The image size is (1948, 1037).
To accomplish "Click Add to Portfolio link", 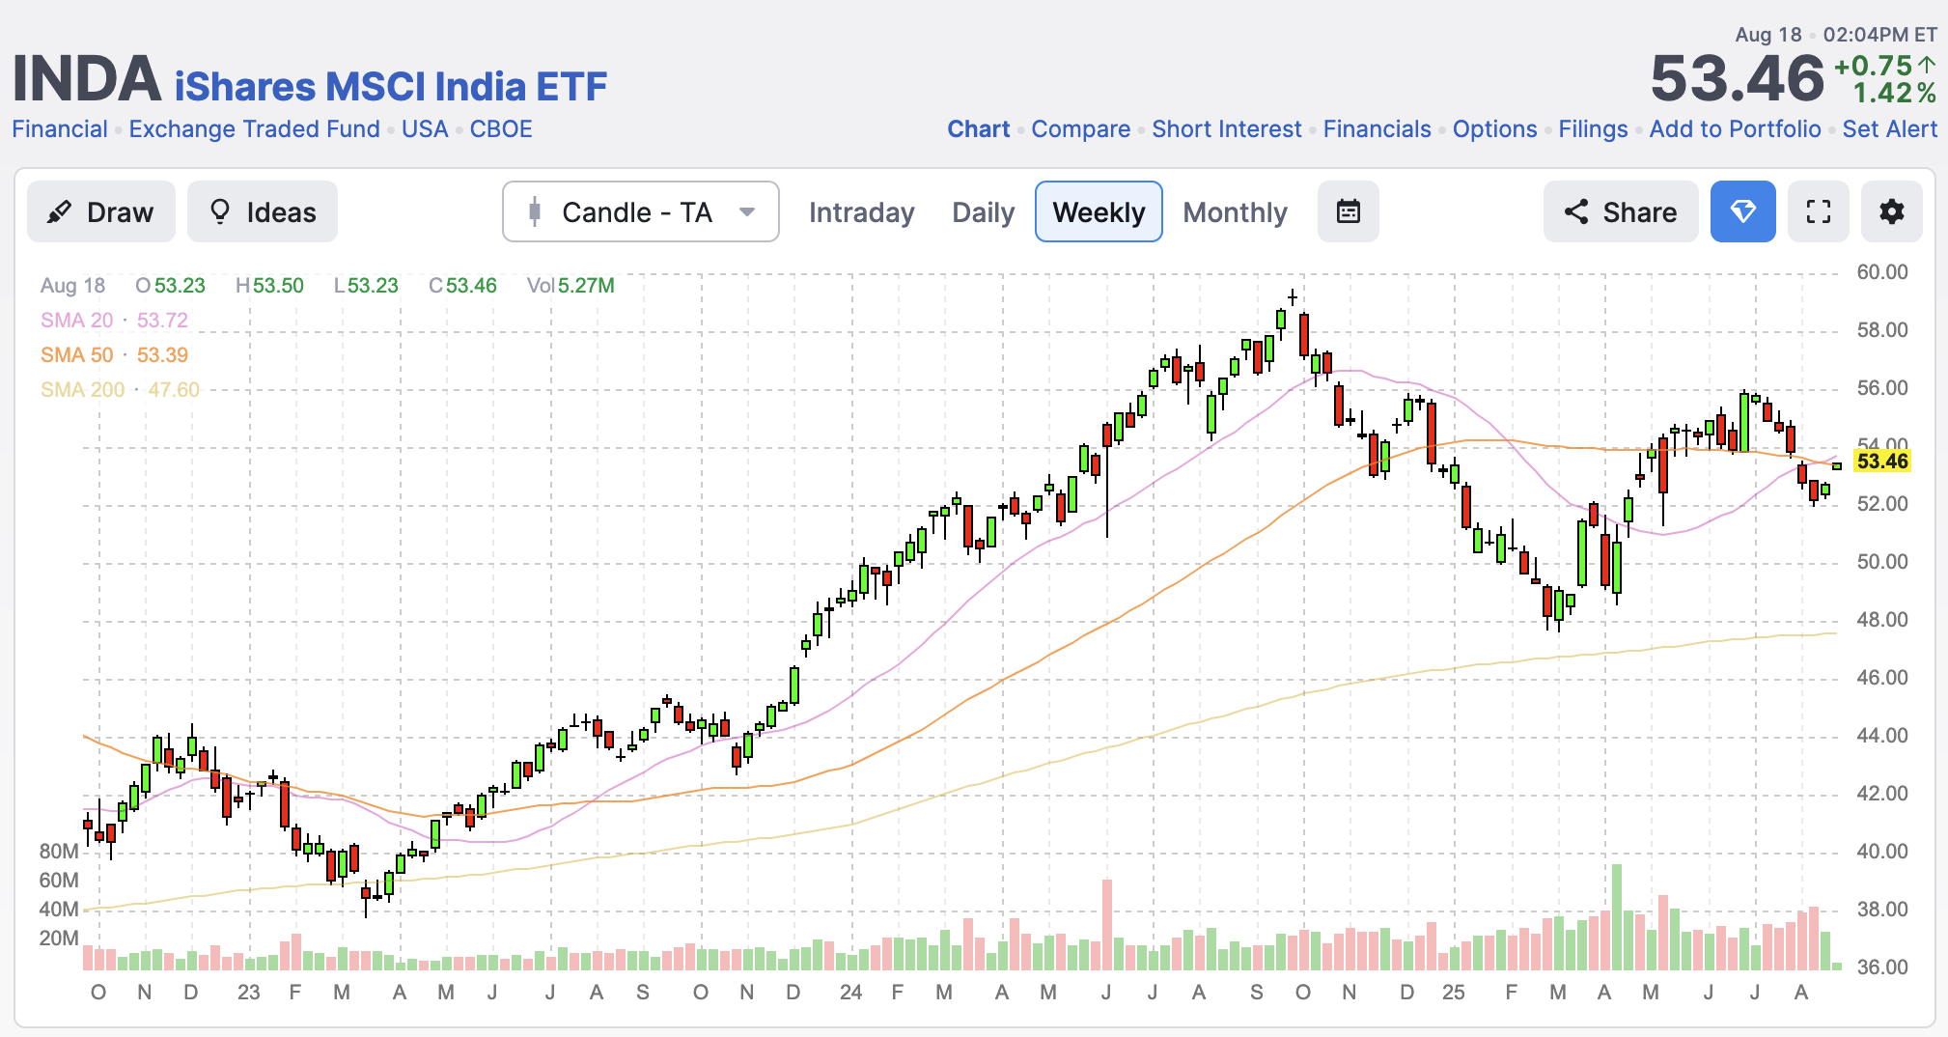I will 1735,129.
